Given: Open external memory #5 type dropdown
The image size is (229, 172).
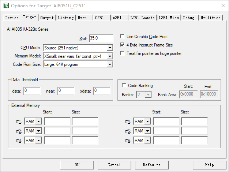Looking at the screenshot, I should click(x=148, y=131).
